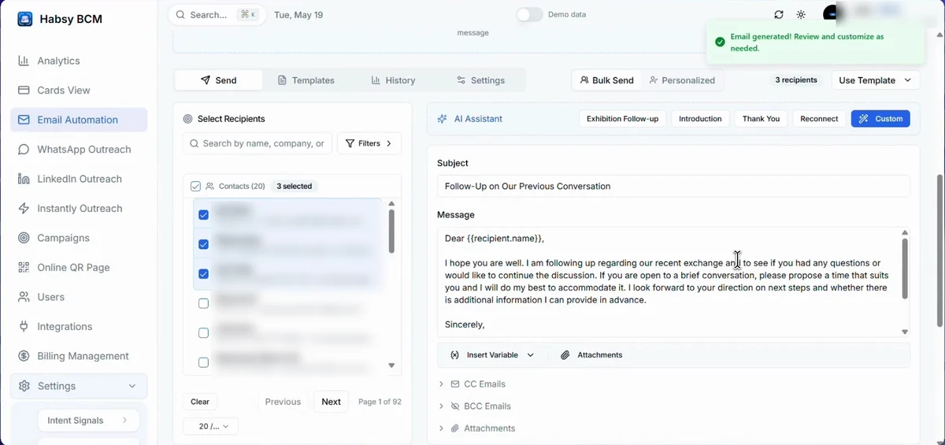945x445 pixels.
Task: Click the paperclip Attachments button below the message
Action: click(591, 355)
